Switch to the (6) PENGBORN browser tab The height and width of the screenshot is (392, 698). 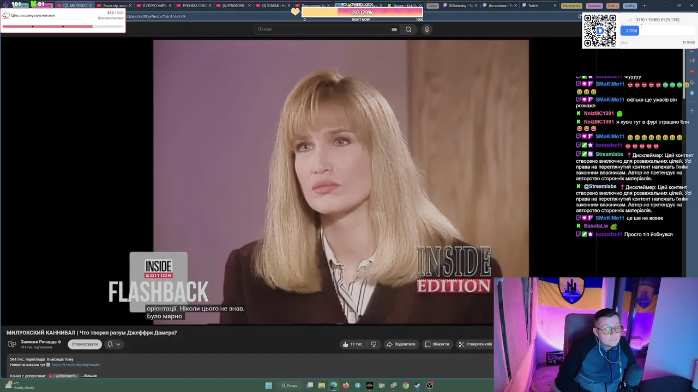233,5
